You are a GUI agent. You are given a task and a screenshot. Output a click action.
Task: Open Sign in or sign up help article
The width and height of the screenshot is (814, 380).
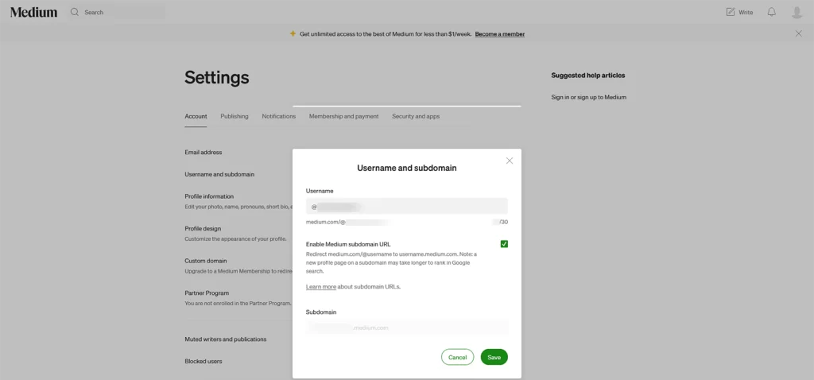click(x=588, y=97)
